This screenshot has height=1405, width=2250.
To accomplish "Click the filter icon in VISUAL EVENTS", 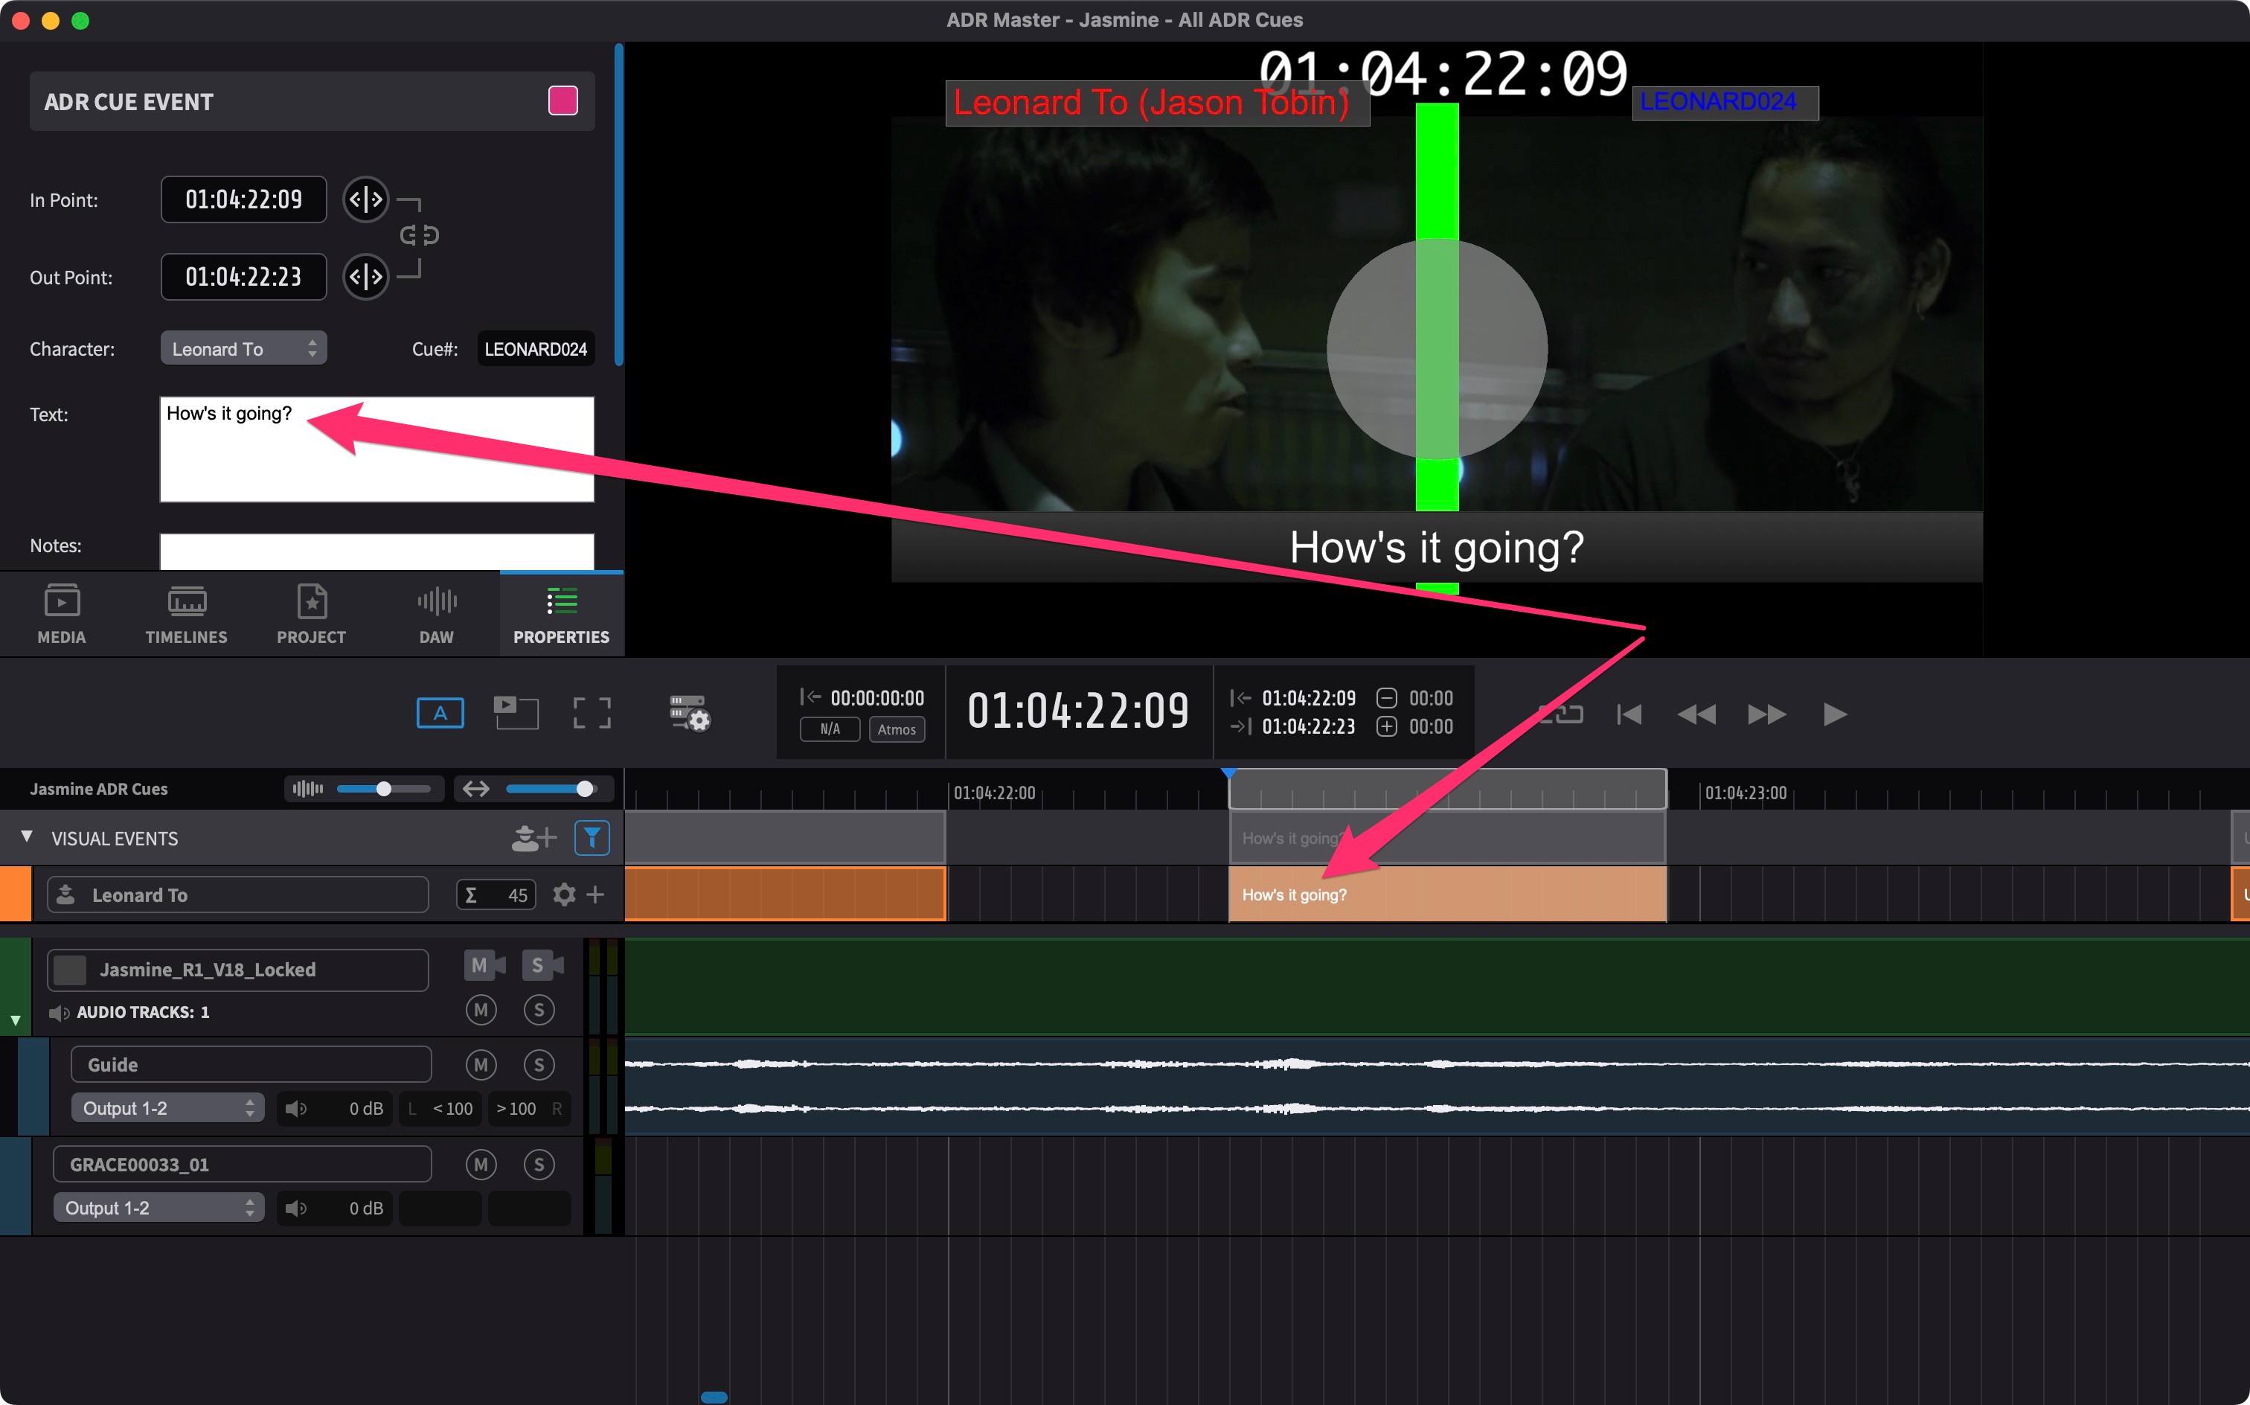I will point(592,839).
